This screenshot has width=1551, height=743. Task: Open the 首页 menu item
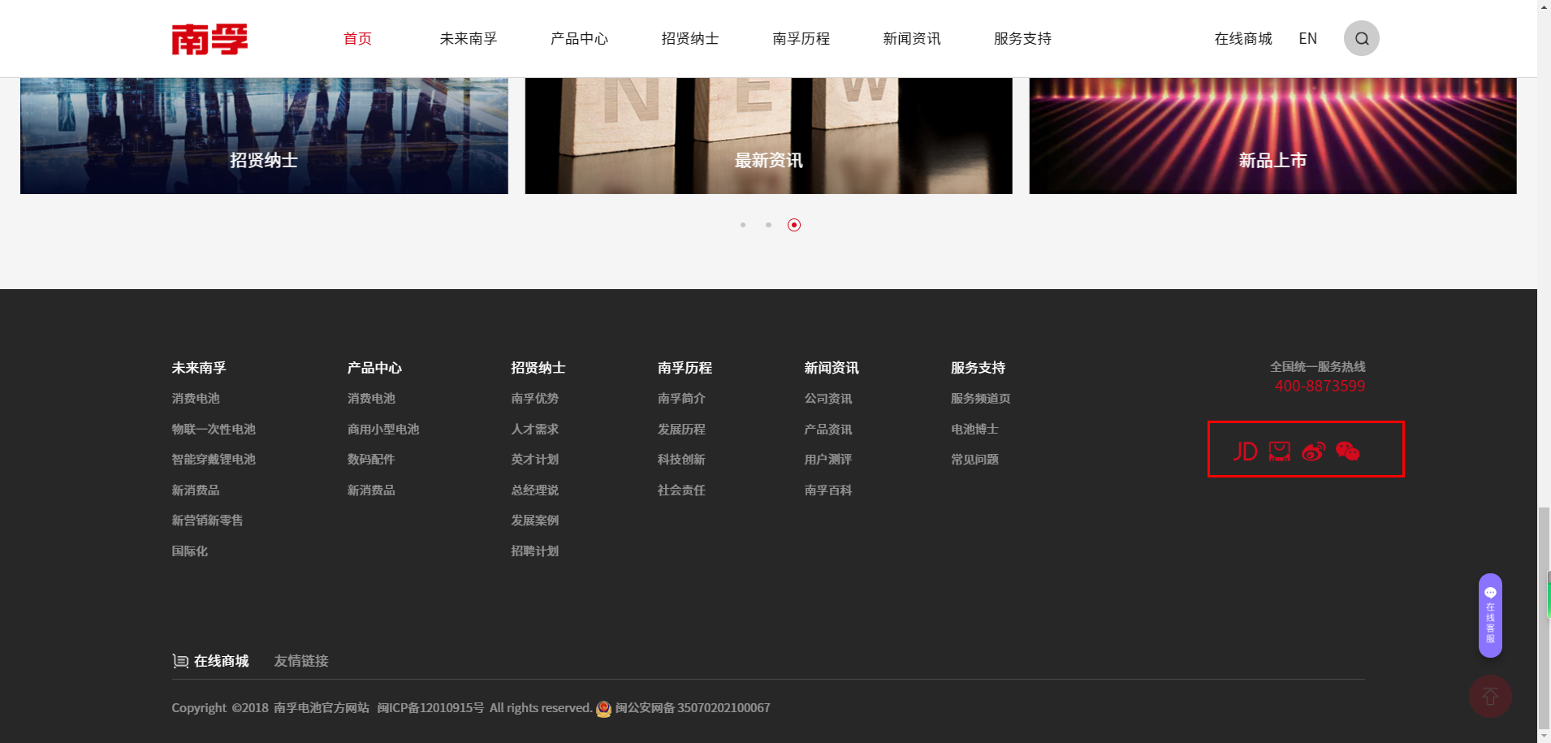357,38
